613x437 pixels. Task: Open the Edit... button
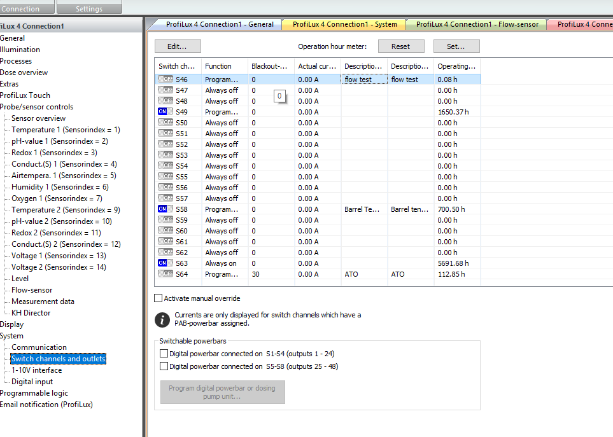(178, 46)
